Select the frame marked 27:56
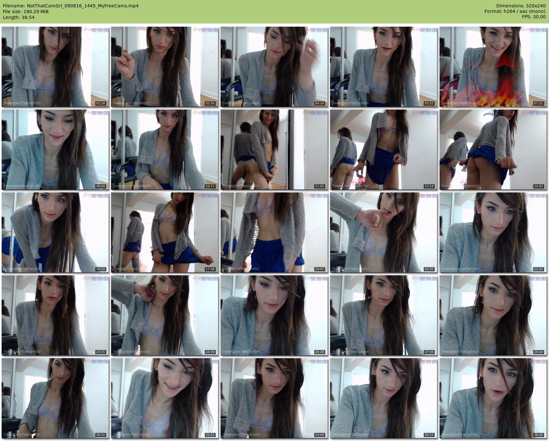 click(x=384, y=315)
